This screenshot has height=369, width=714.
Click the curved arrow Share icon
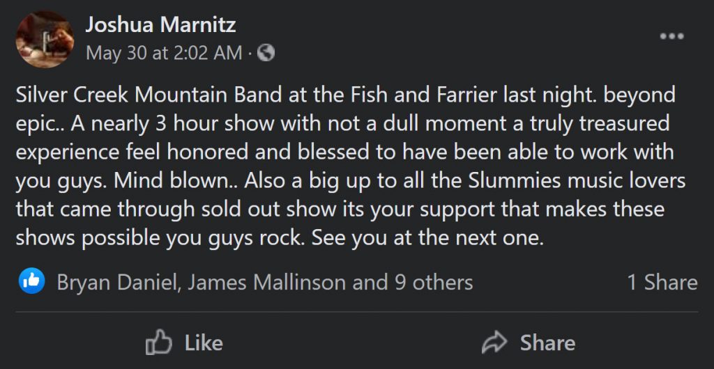(x=494, y=343)
